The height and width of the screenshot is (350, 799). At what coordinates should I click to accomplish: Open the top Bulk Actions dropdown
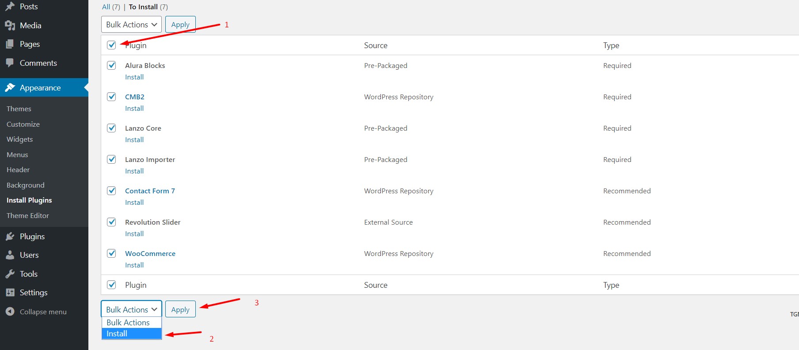click(x=131, y=25)
